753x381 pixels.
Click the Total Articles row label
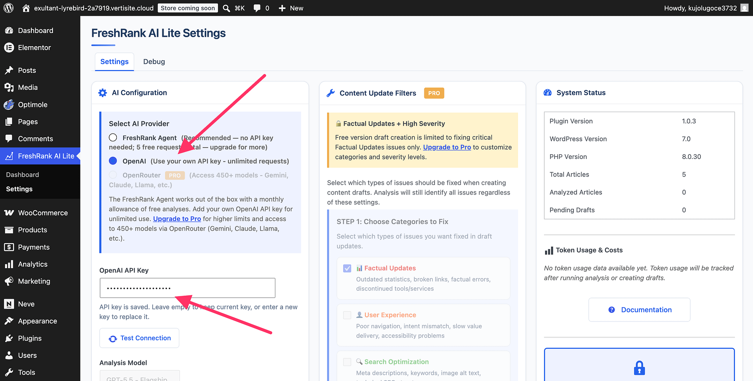click(569, 175)
